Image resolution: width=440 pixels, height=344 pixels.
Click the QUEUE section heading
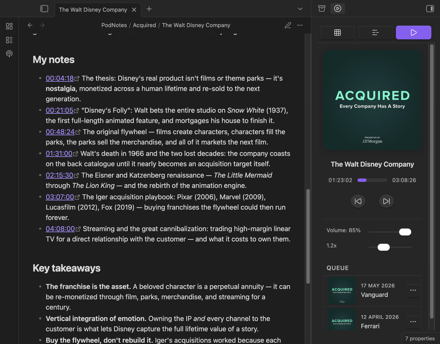(338, 268)
